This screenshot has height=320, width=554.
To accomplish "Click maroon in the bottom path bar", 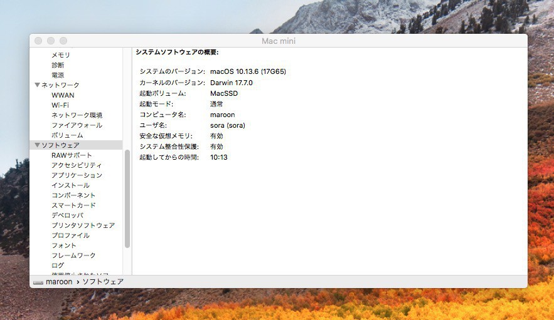I will (59, 282).
